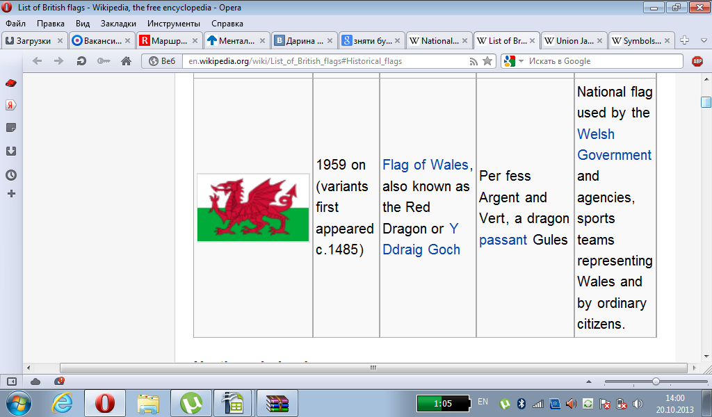Follow the Y Ddraig Goch link
Screen dimensions: 712x417
tap(421, 239)
